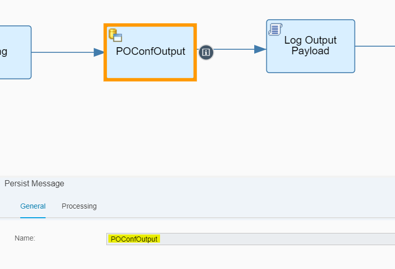
Task: Select the Log Output Payload step text
Action: pyautogui.click(x=310, y=46)
